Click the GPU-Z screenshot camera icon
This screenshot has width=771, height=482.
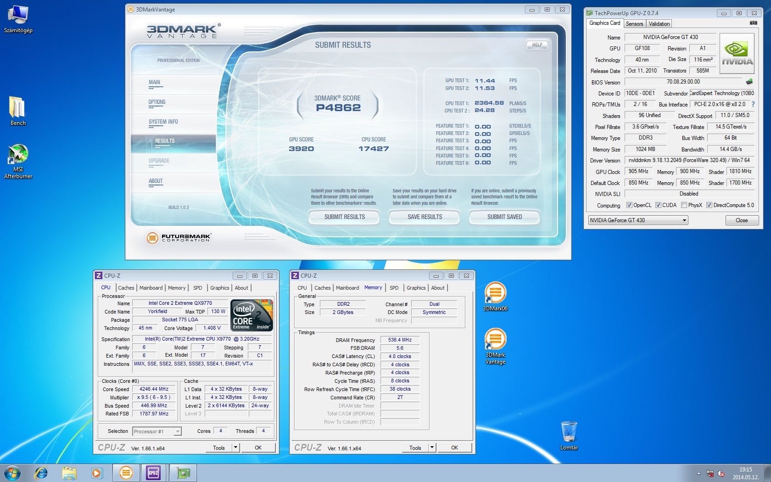(x=753, y=23)
